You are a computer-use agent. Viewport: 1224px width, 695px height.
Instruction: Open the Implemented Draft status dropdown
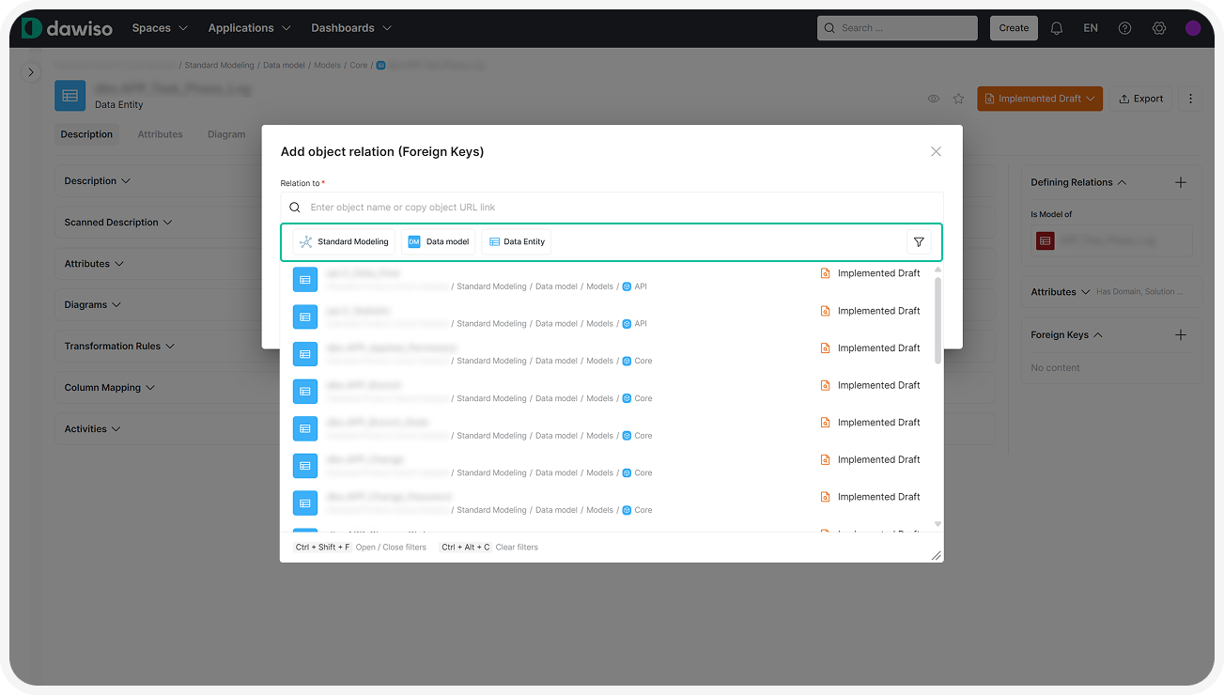click(1039, 99)
